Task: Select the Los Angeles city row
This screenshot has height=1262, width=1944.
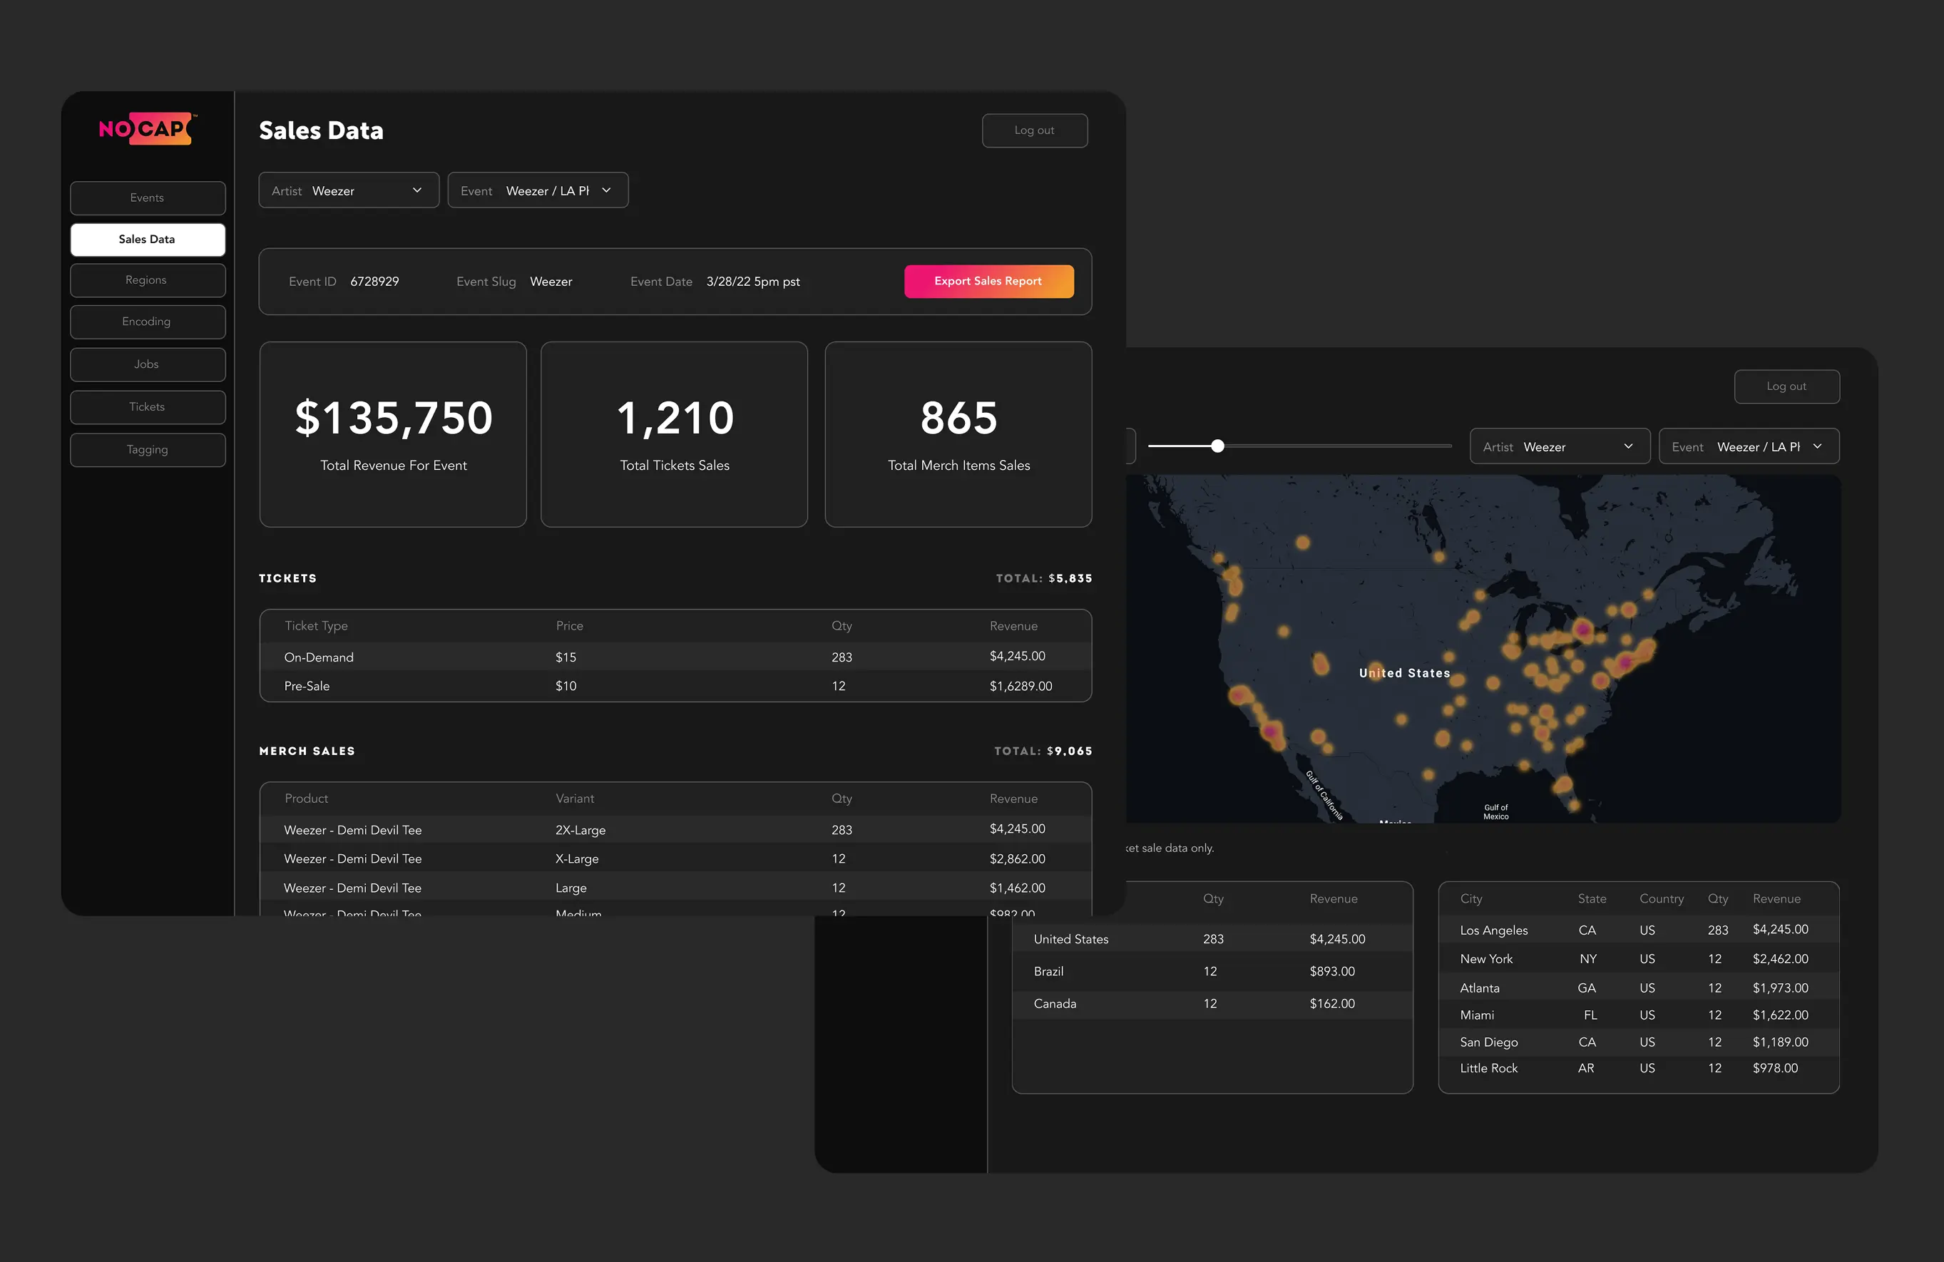Action: 1639,930
